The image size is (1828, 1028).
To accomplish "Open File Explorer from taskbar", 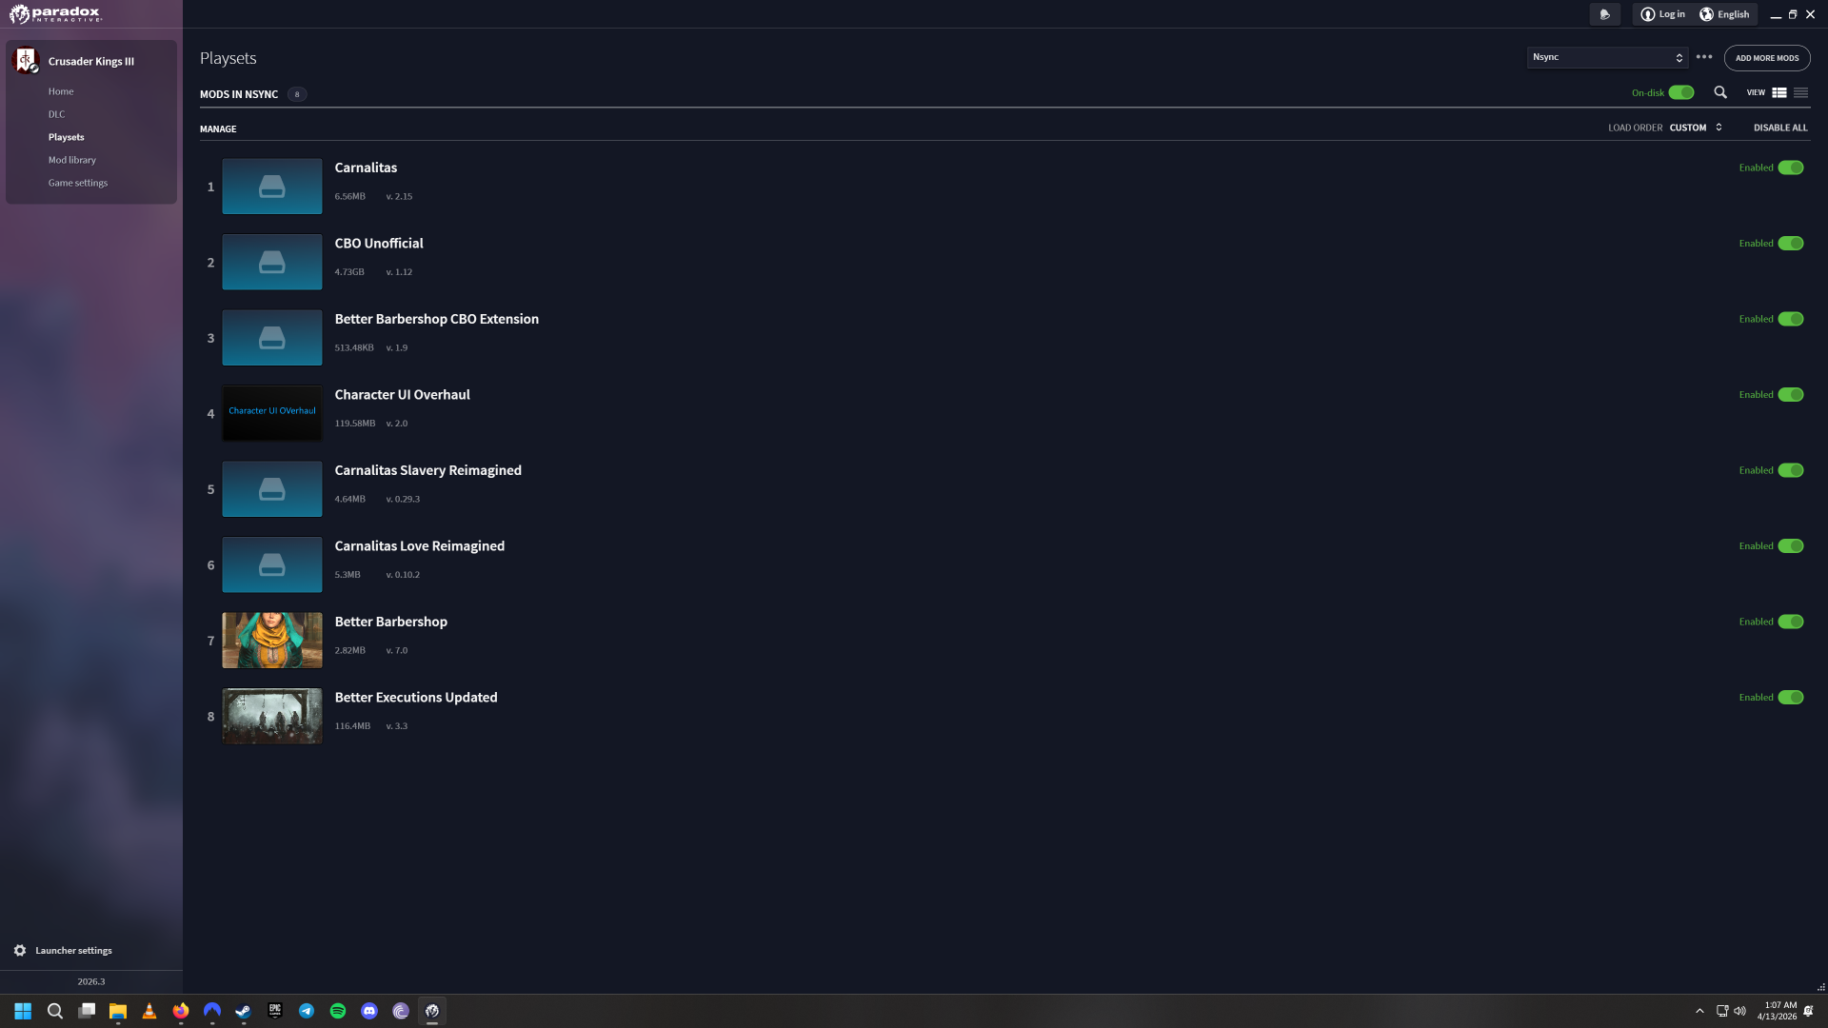I will coord(118,1011).
